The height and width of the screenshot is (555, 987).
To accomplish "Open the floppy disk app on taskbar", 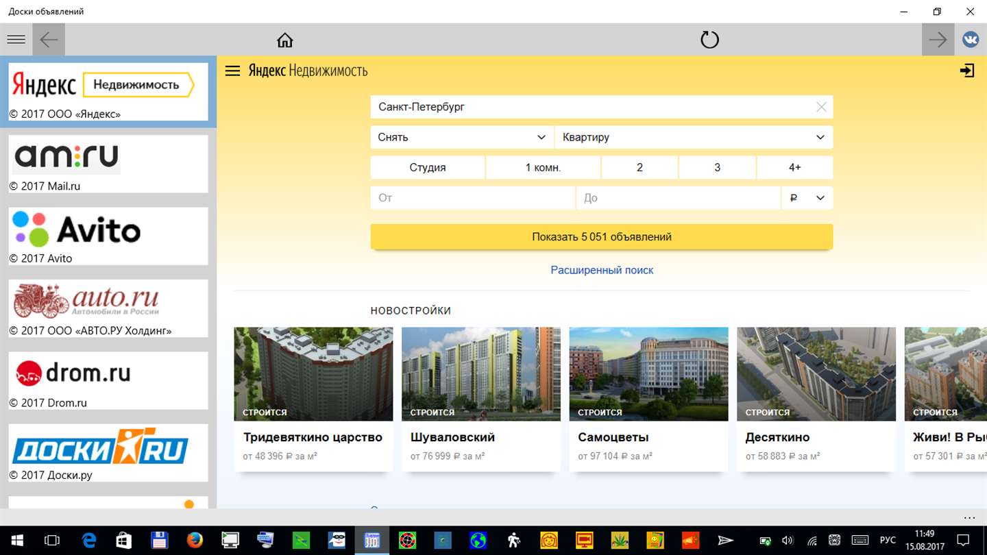I will point(160,541).
